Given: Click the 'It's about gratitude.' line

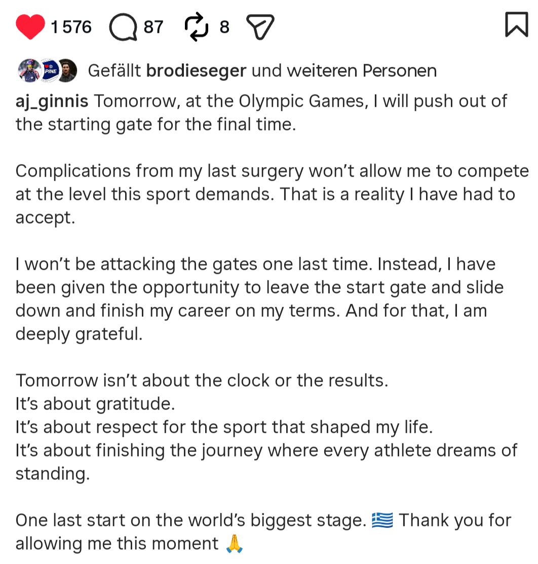Looking at the screenshot, I should [x=95, y=404].
